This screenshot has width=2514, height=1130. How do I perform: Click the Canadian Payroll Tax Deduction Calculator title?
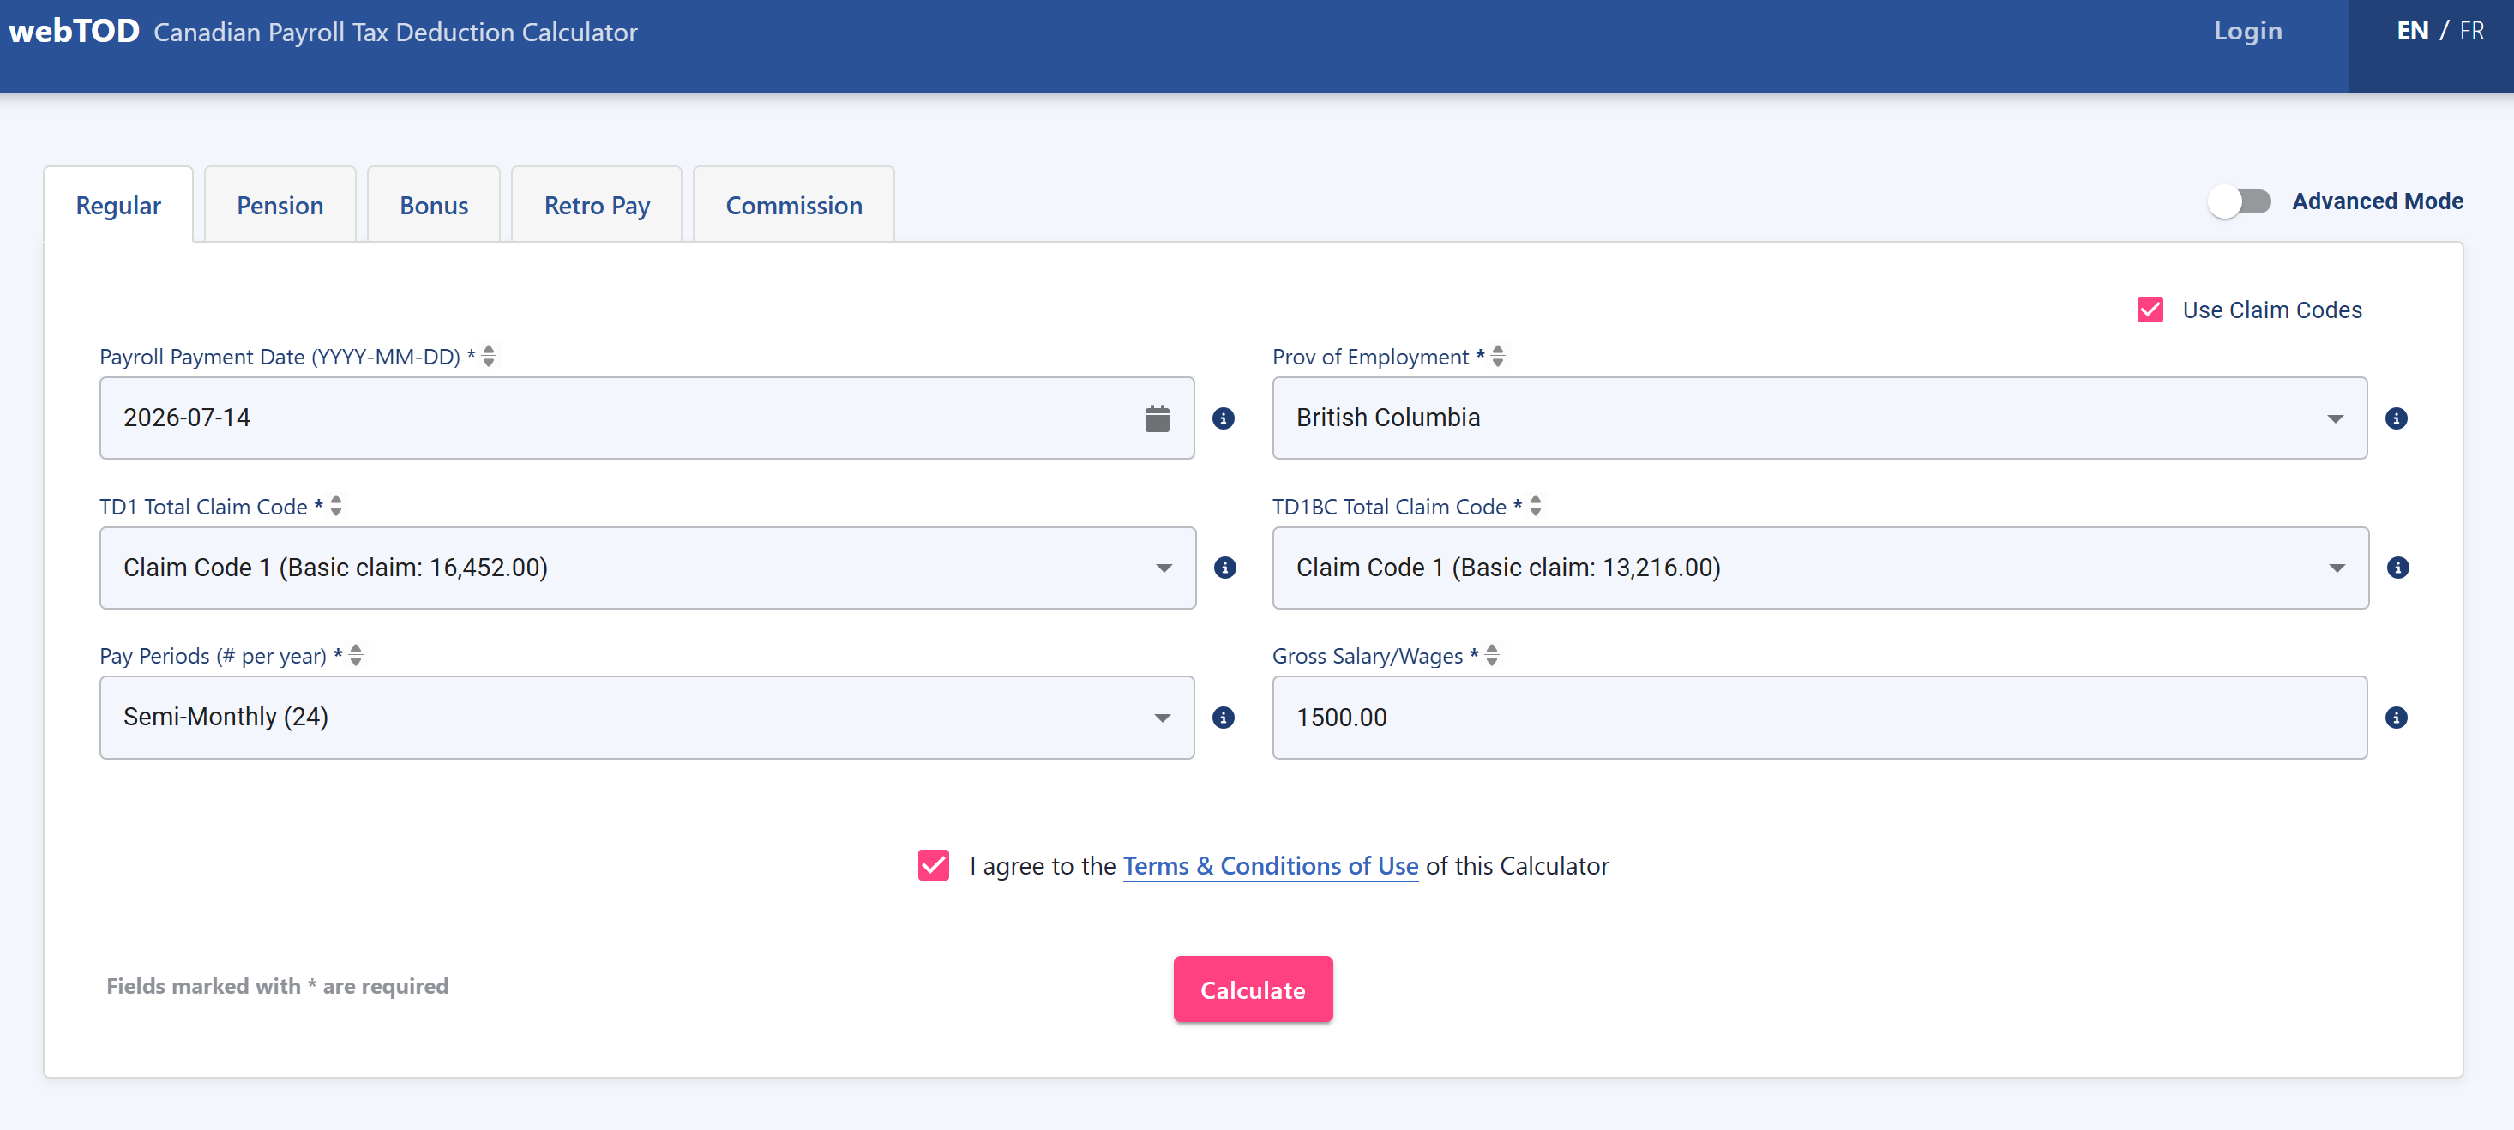(x=395, y=33)
